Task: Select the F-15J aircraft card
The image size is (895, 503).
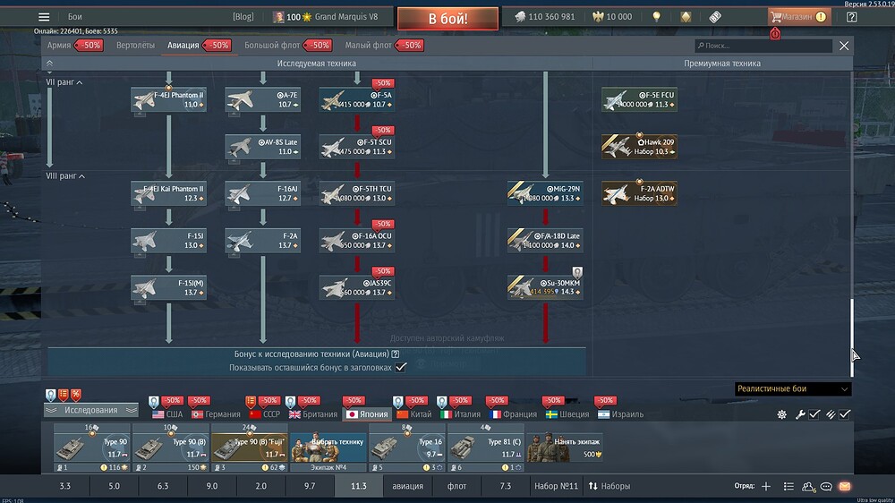Action: coord(169,240)
